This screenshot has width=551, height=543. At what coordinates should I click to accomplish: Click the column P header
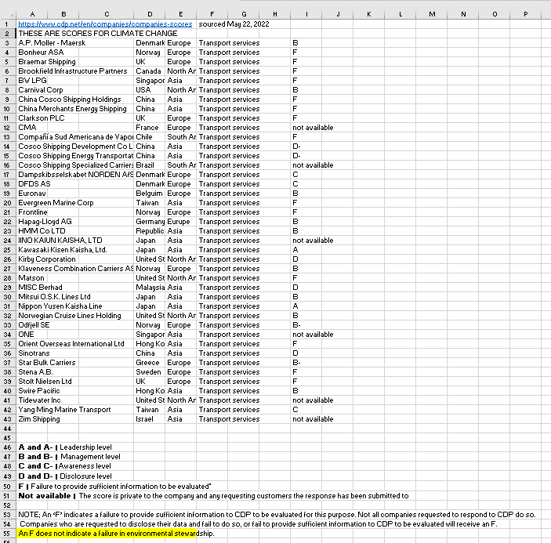(x=525, y=13)
